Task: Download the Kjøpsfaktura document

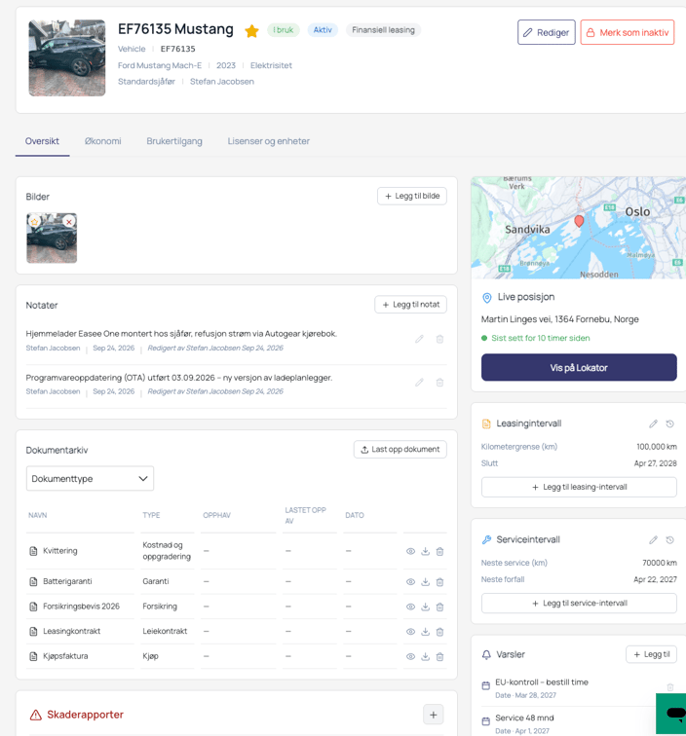Action: 425,656
